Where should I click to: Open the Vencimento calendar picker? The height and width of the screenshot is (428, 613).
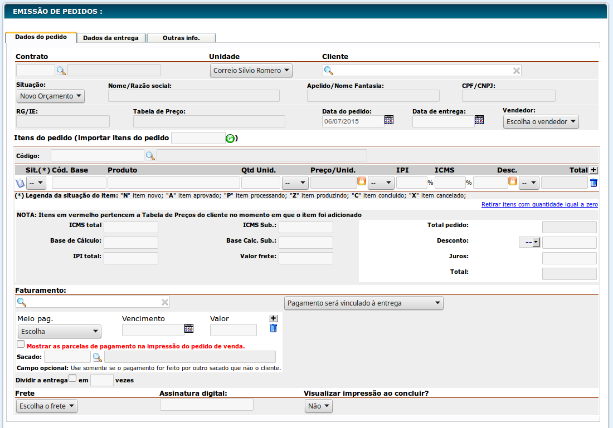pyautogui.click(x=189, y=328)
